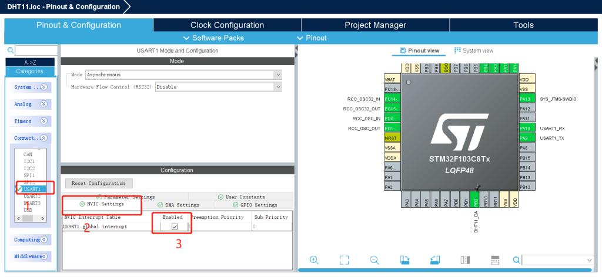This screenshot has height=277, width=602.
Task: Rotate the chip clockwise
Action: (x=404, y=260)
